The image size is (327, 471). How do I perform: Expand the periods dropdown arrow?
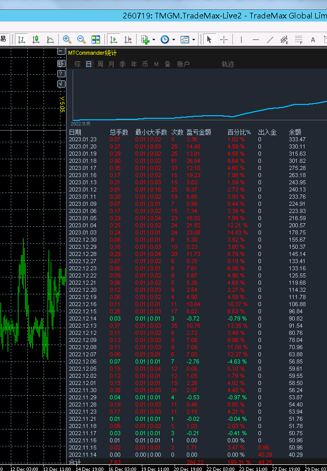pos(173,39)
